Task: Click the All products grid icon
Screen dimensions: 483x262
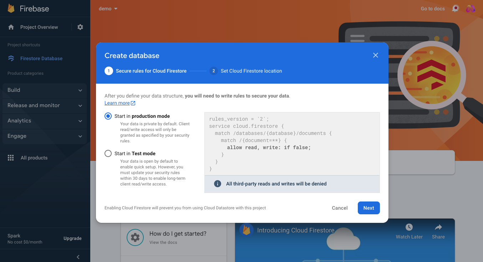Action: tap(11, 158)
